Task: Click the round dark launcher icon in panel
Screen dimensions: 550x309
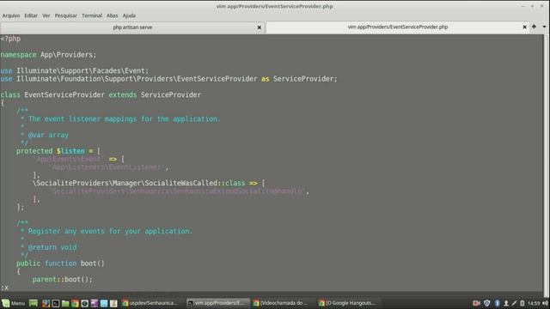Action: pos(84,303)
